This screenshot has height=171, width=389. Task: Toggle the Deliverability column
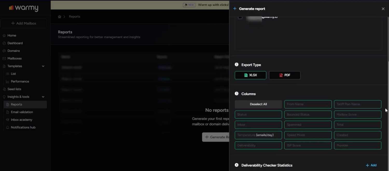click(x=258, y=145)
